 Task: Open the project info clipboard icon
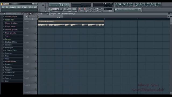(x=155, y=5)
